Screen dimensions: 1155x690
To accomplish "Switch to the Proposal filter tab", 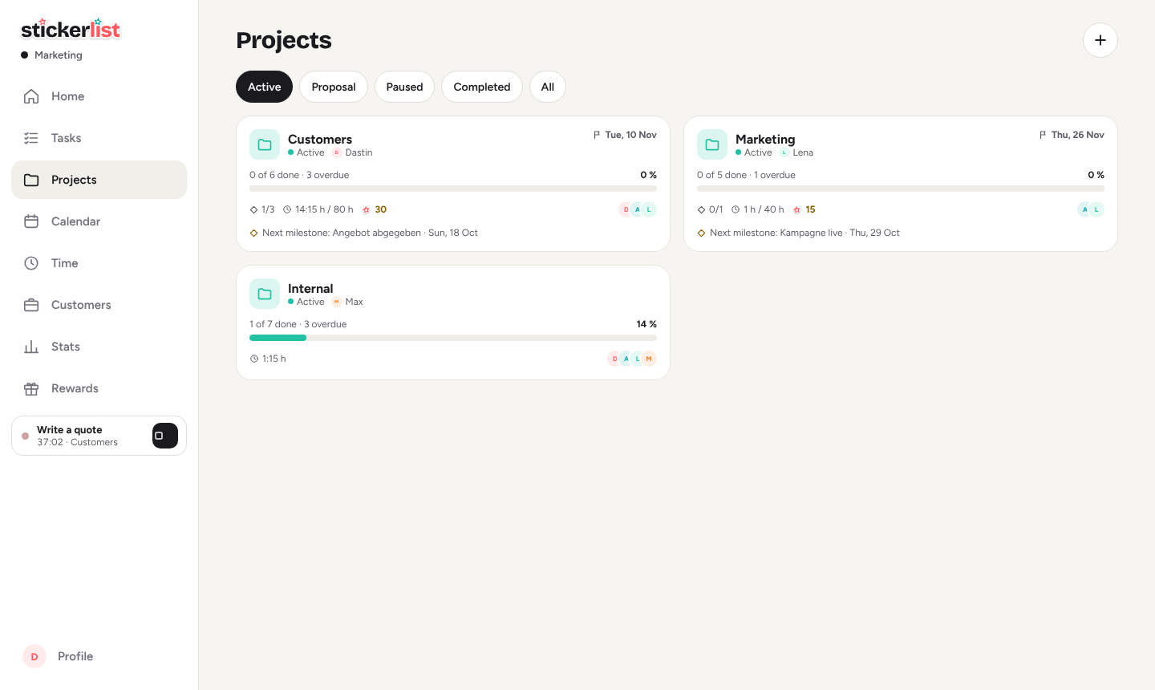I will (334, 87).
